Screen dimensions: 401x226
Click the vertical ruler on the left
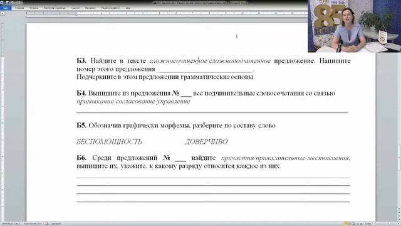[x=3, y=122]
